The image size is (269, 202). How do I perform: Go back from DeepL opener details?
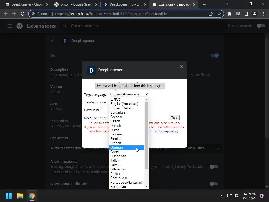click(53, 41)
